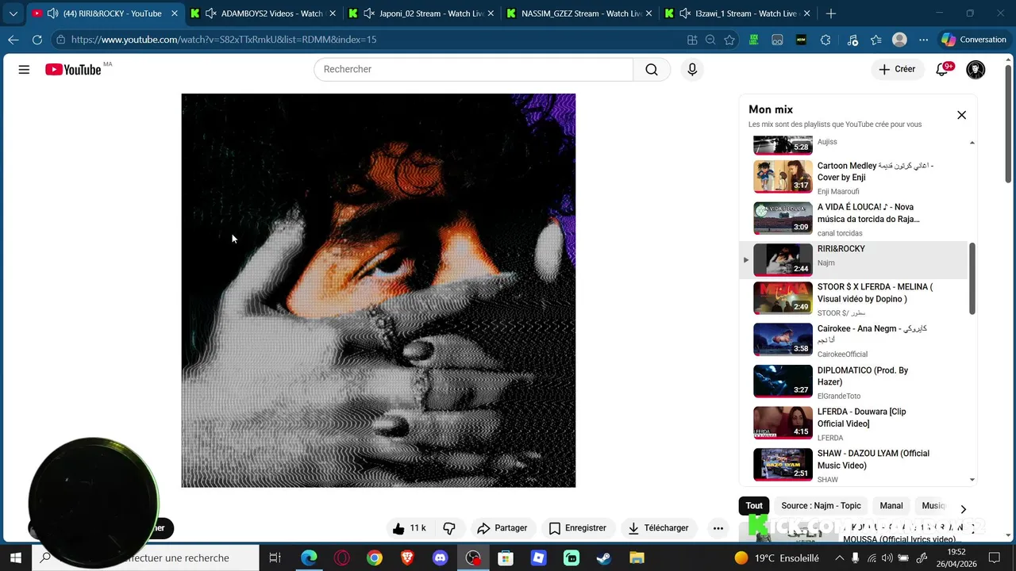
Task: Open browser profile avatar
Action: pos(899,40)
